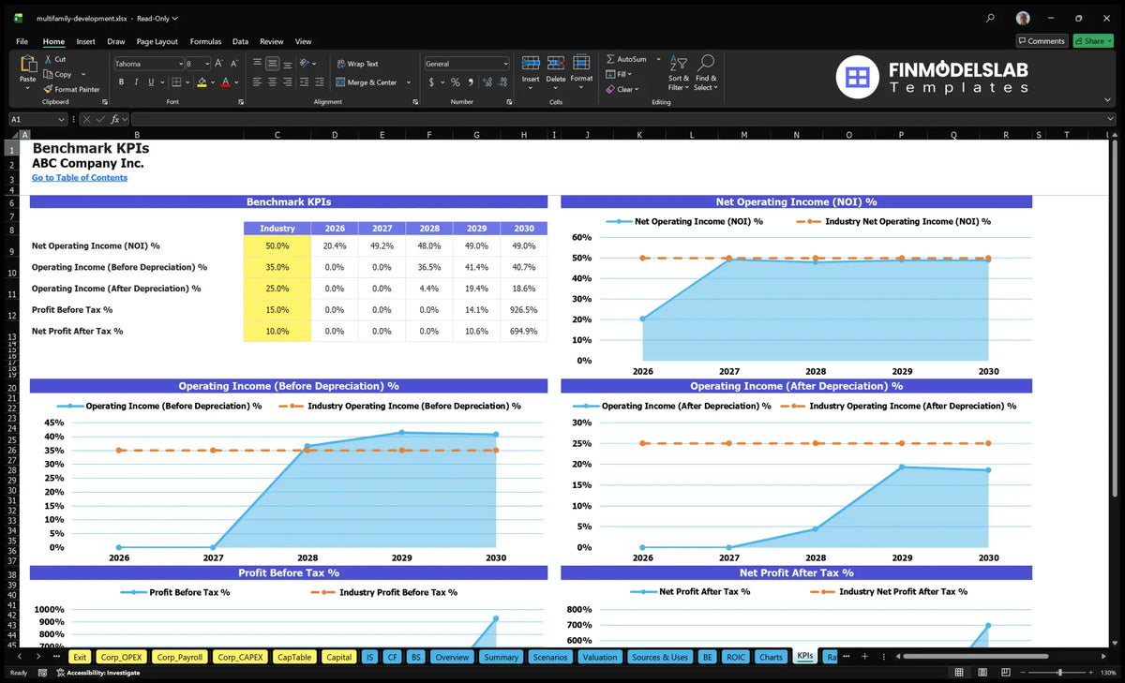
Task: Open the user account avatar
Action: click(1023, 18)
